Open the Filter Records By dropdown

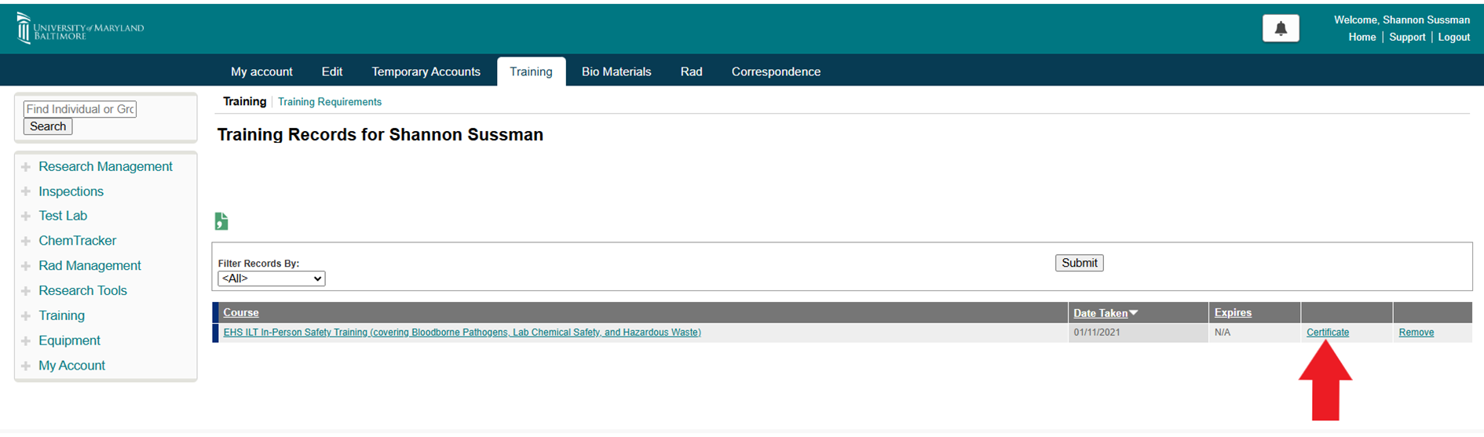(x=272, y=279)
